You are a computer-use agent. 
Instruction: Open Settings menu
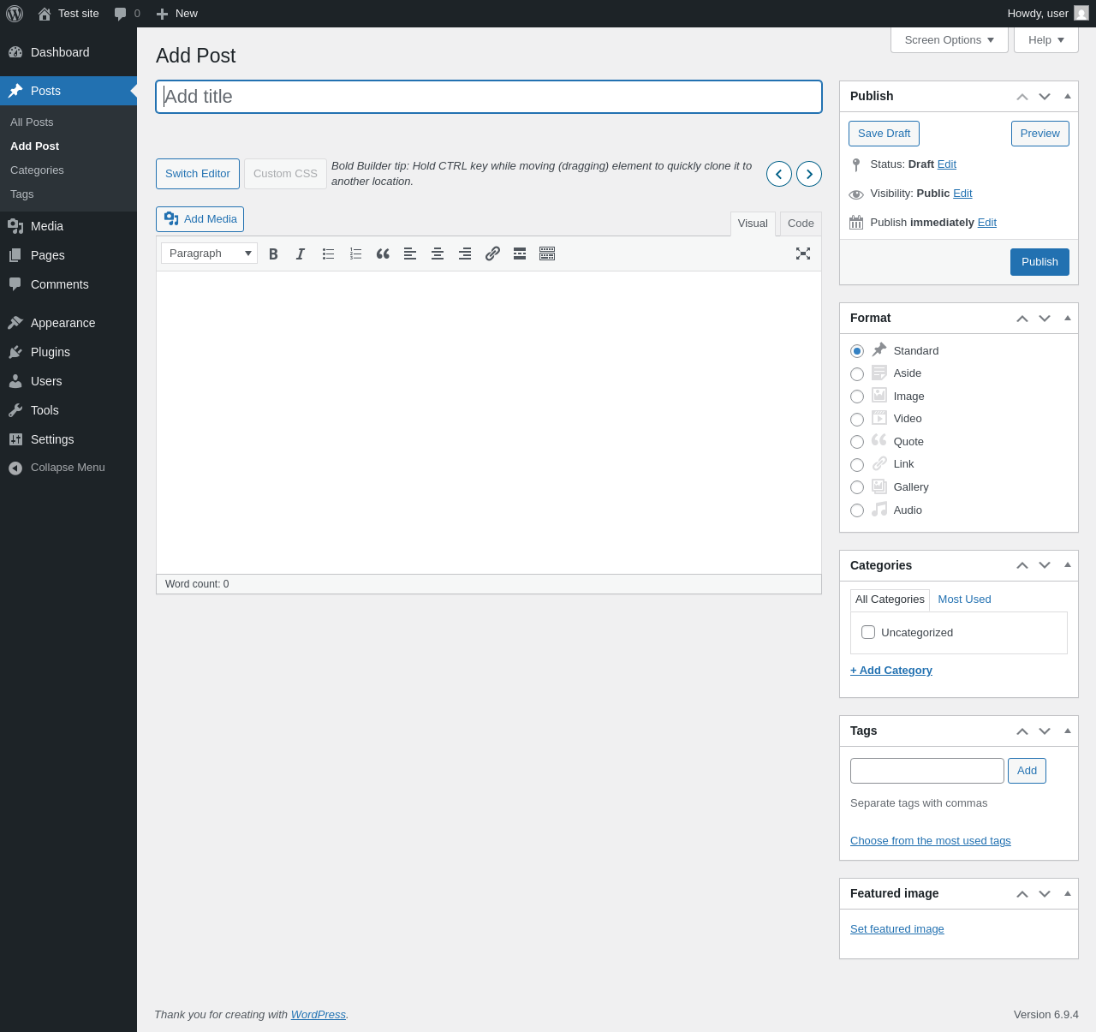coord(68,439)
